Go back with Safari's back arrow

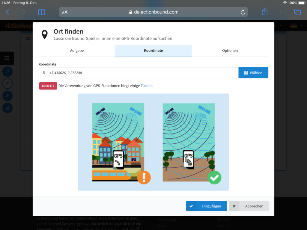click(7, 12)
